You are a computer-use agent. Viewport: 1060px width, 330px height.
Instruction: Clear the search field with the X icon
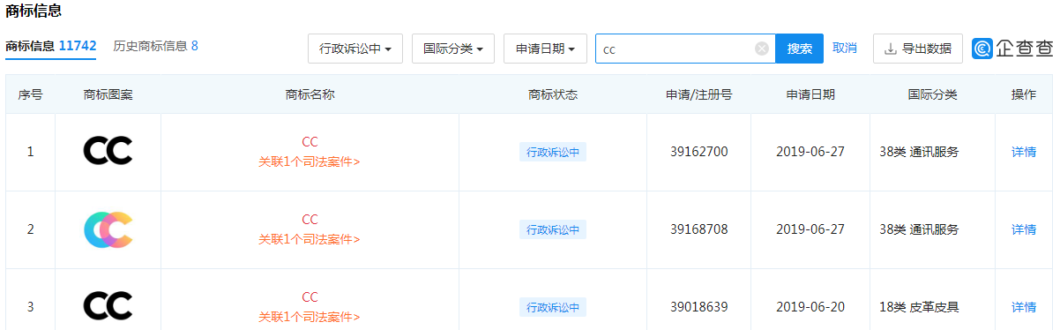762,49
